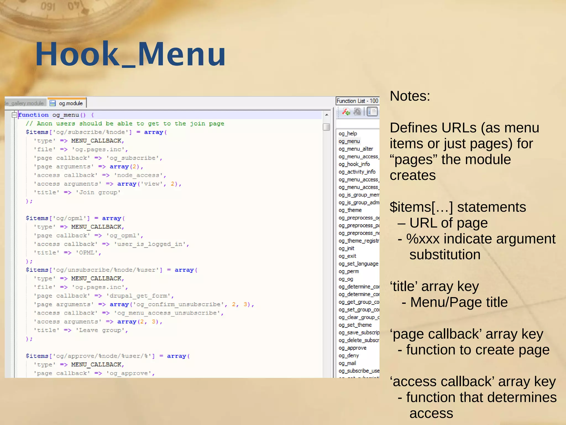The height and width of the screenshot is (425, 566).
Task: Collapse the og_menu function fold marker
Action: coord(14,115)
